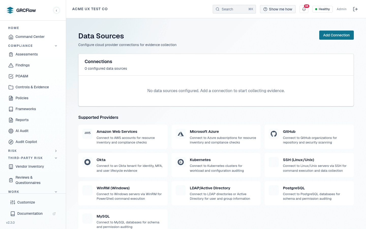
Task: Click the Kubernetes provider logo
Action: pos(181,162)
